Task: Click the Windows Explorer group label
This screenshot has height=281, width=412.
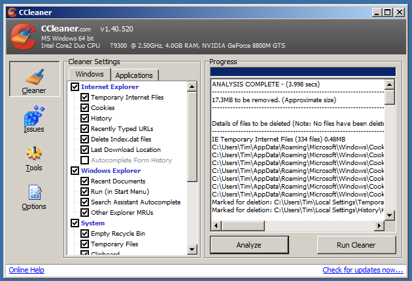Action: click(111, 171)
